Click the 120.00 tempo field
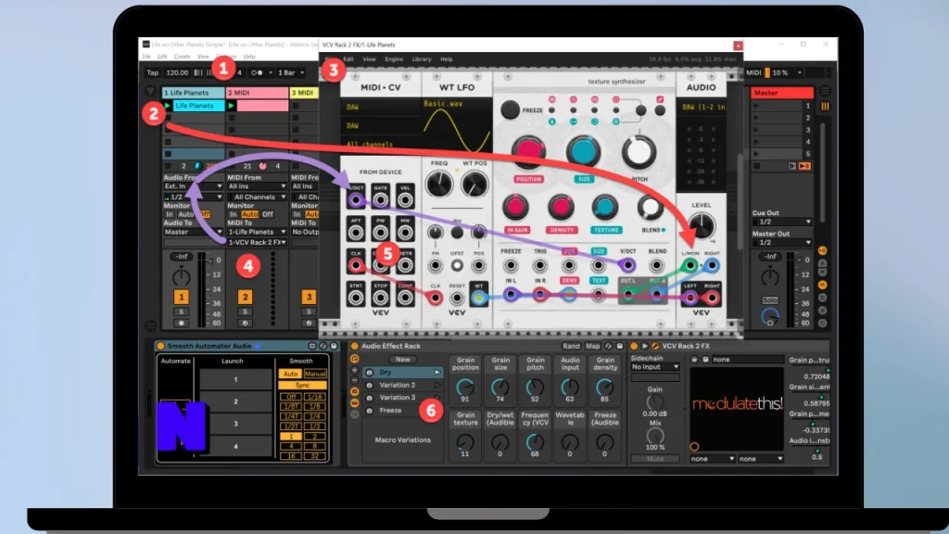949x534 pixels. [177, 72]
